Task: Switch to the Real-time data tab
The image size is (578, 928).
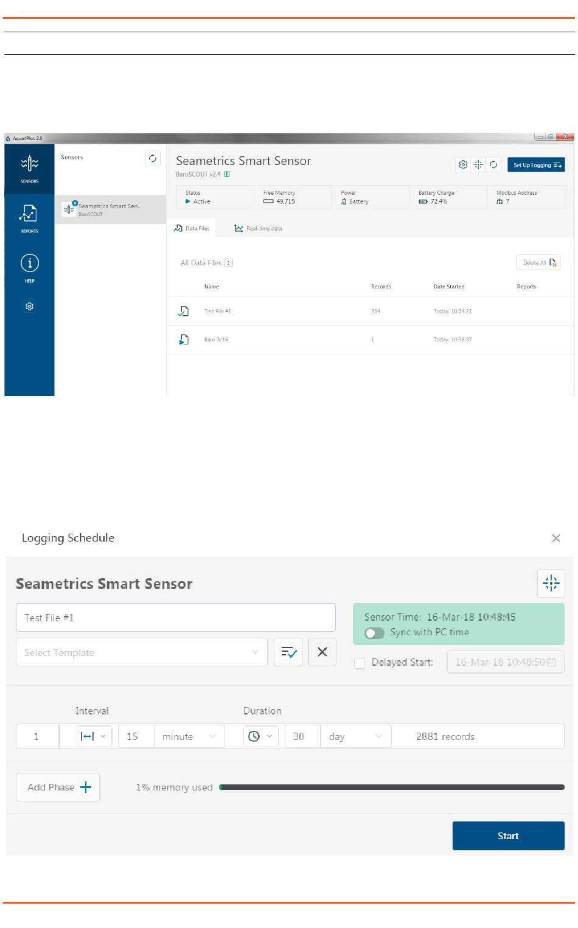Action: pos(259,228)
